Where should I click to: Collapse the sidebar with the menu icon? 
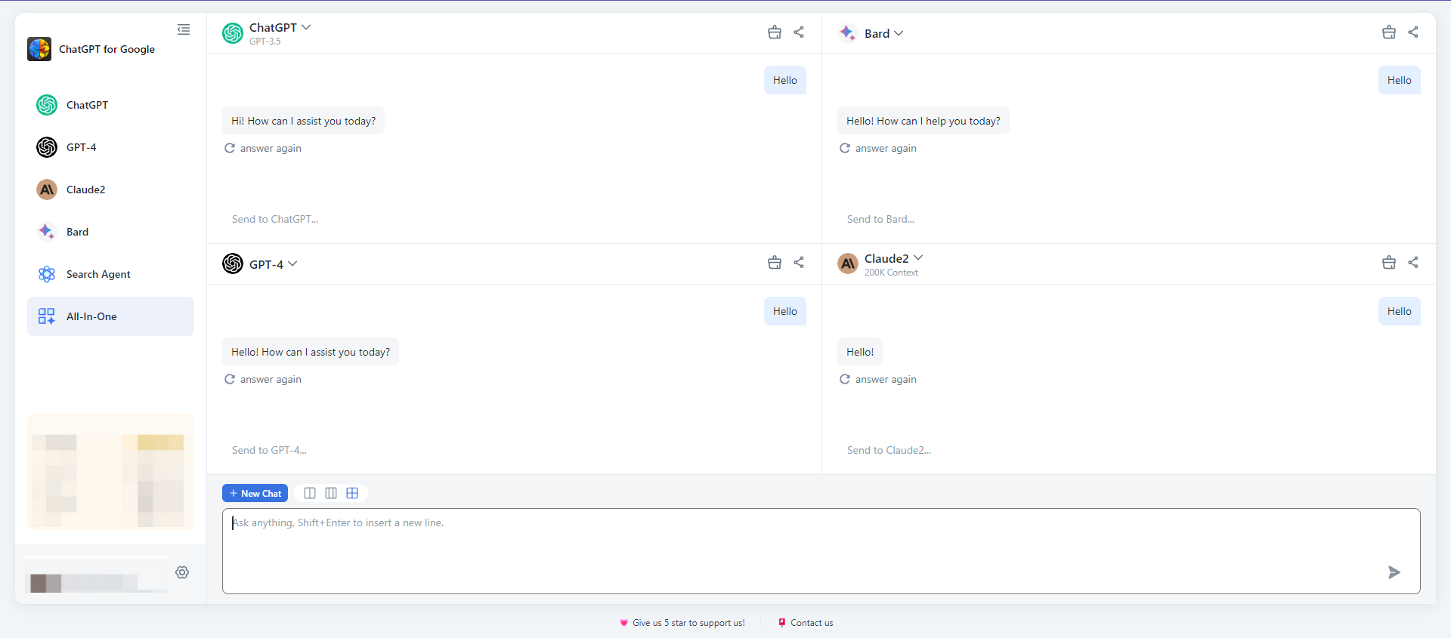(x=184, y=29)
